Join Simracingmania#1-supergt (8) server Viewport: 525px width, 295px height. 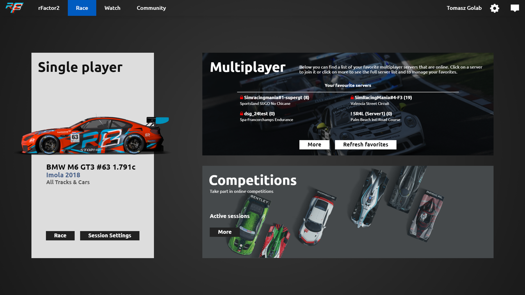click(x=276, y=98)
